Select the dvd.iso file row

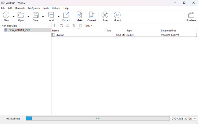coord(124,35)
